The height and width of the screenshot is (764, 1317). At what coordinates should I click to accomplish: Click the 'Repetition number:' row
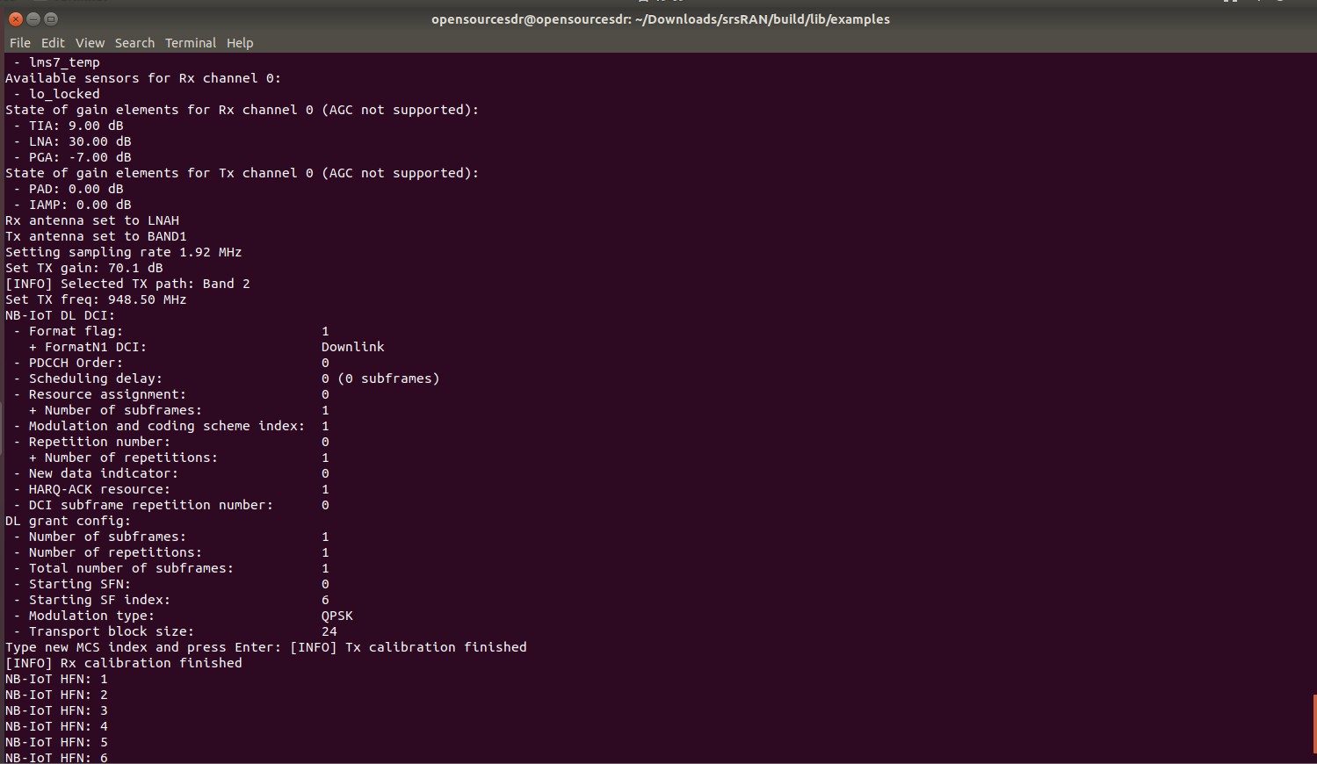click(171, 442)
